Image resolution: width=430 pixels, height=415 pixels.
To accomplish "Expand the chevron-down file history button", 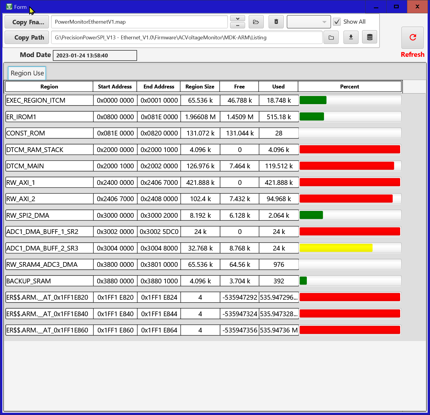I will coord(238,19).
